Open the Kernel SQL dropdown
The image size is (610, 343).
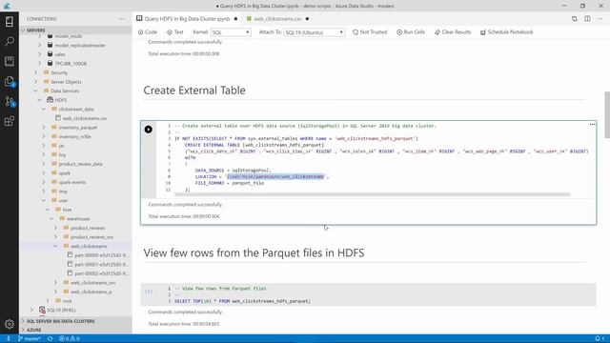pos(231,32)
